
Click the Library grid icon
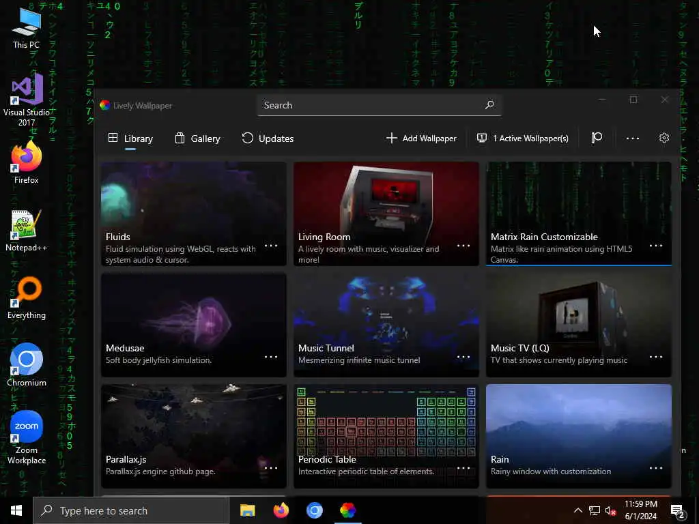coord(113,138)
